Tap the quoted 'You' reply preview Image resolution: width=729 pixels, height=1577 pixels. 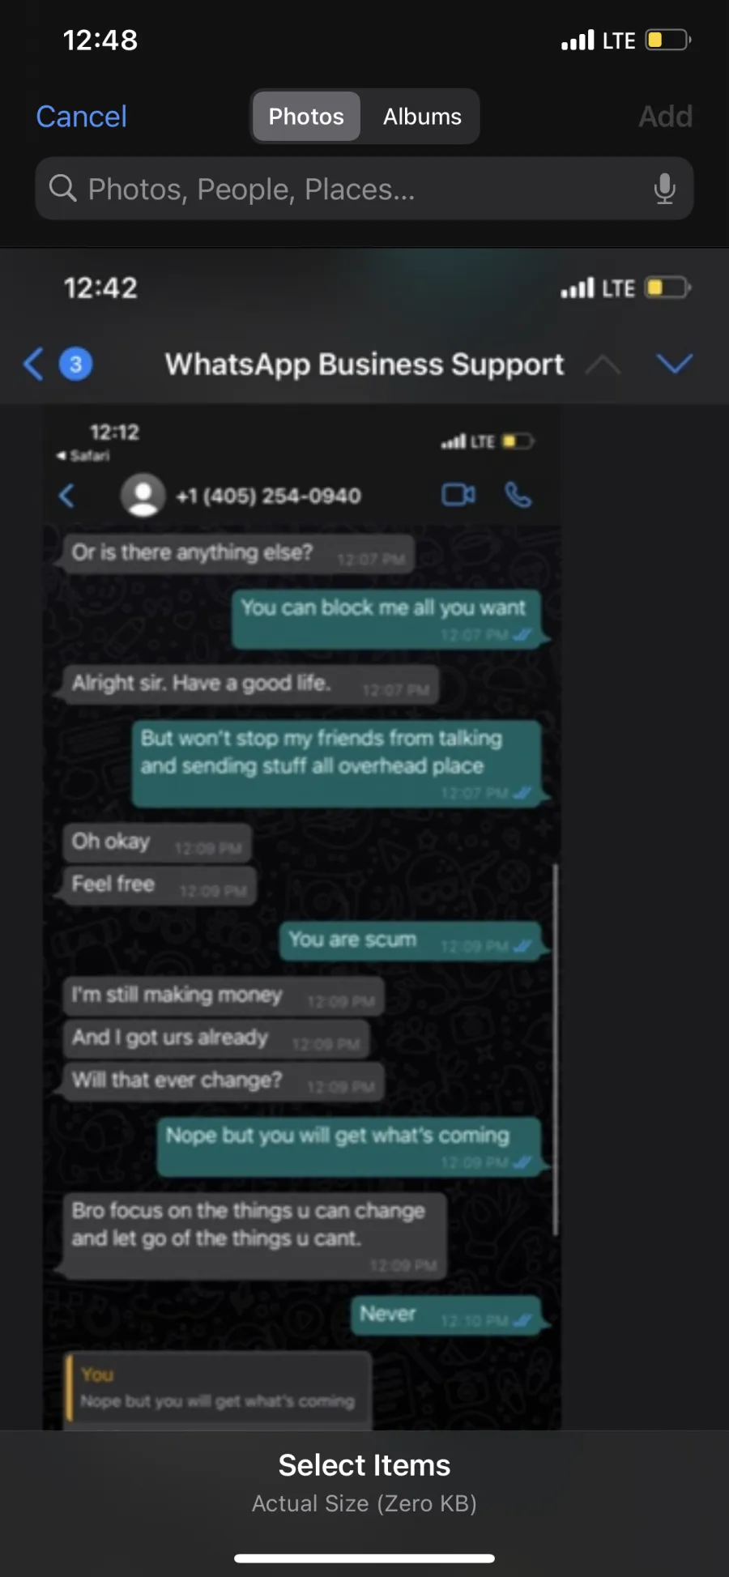(x=218, y=1388)
